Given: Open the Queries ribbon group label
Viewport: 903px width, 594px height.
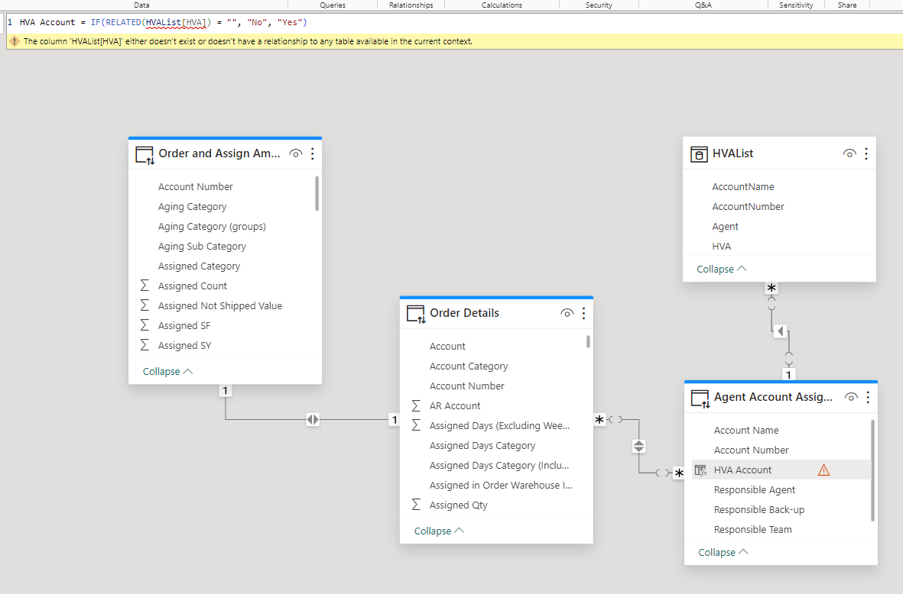Looking at the screenshot, I should point(333,5).
